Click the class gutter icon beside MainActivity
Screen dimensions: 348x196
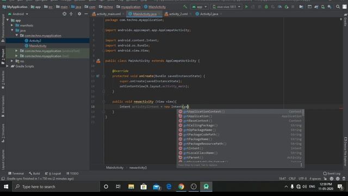tap(98, 61)
